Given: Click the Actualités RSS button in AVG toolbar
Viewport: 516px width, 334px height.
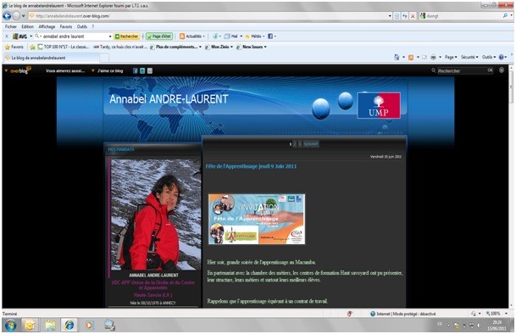Looking at the screenshot, I should (191, 36).
